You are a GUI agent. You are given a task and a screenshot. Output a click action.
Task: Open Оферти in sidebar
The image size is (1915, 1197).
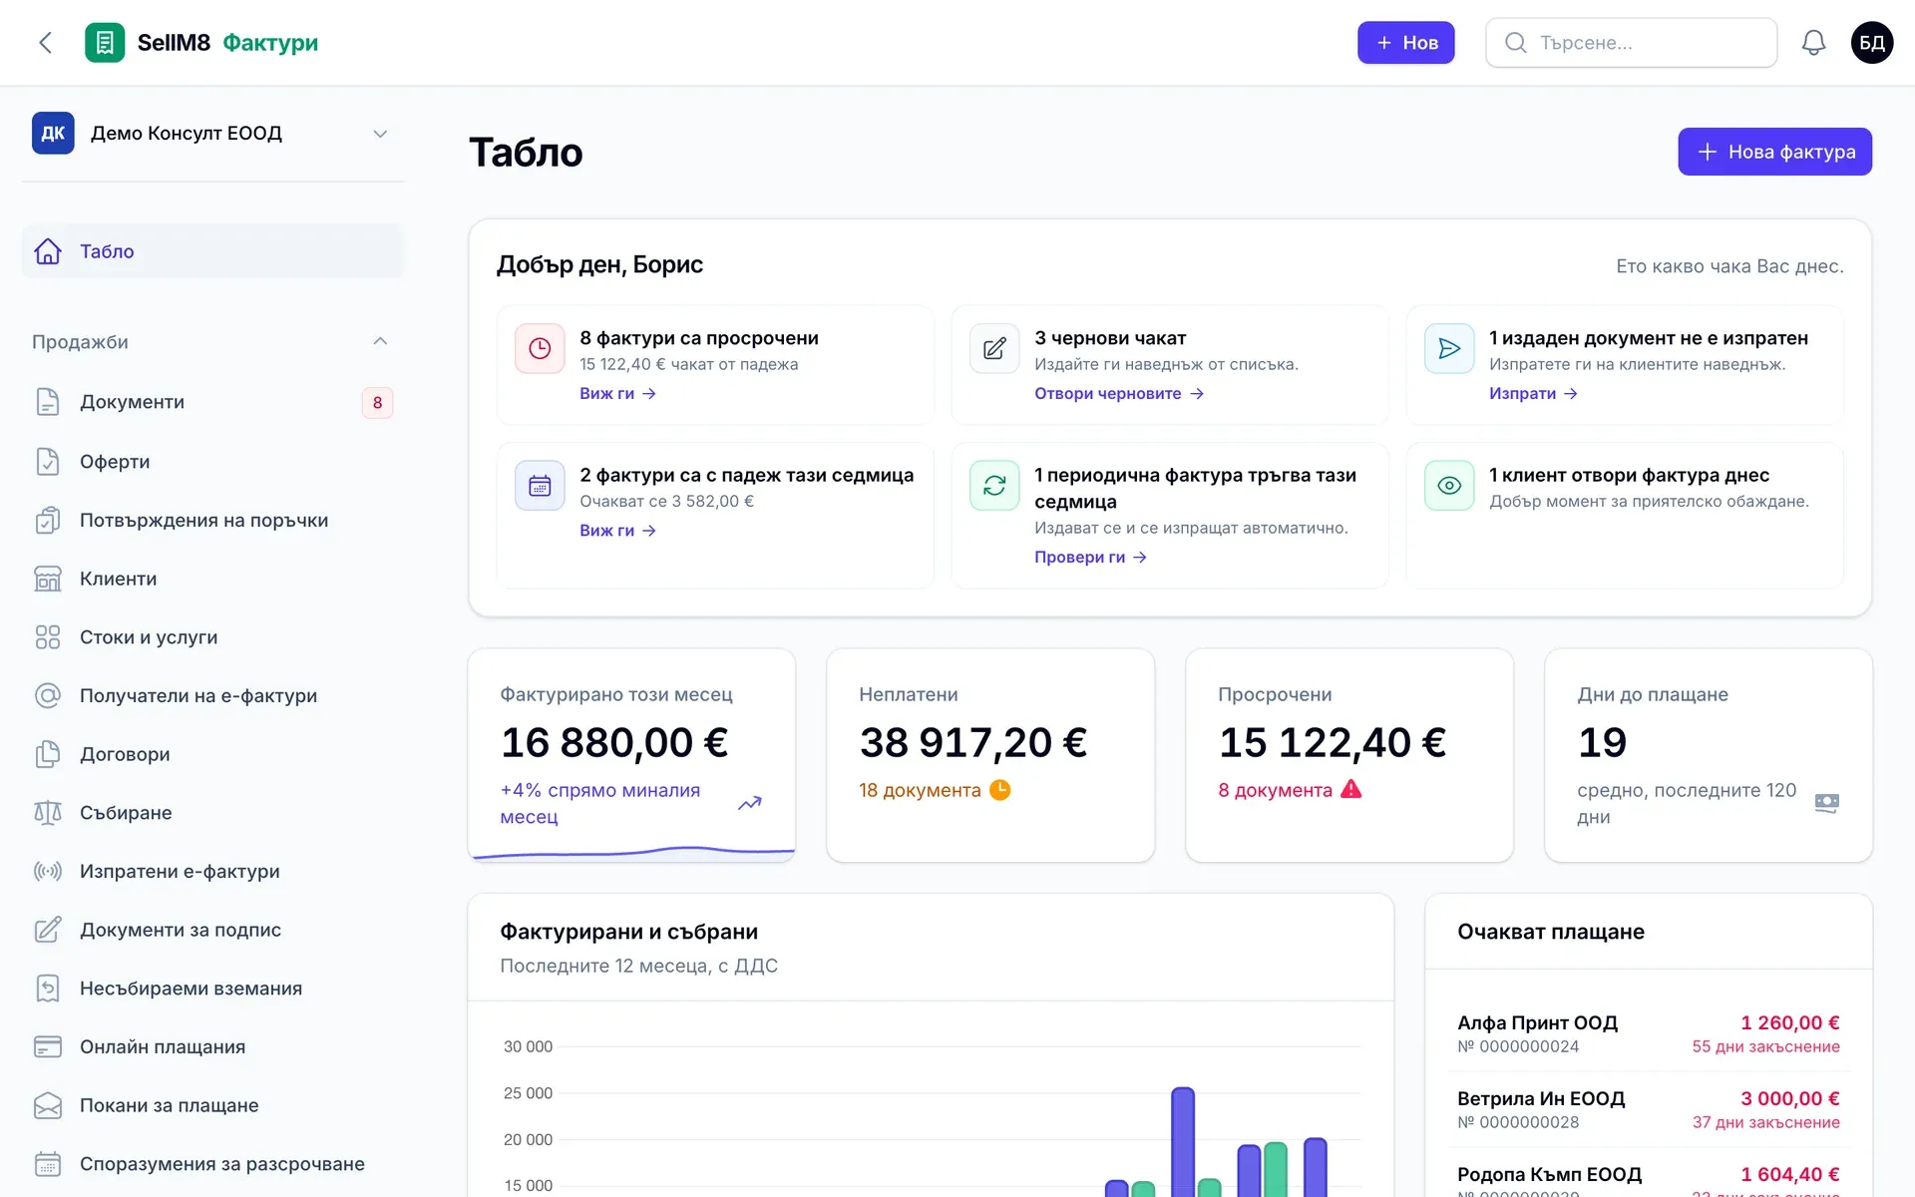click(x=212, y=462)
